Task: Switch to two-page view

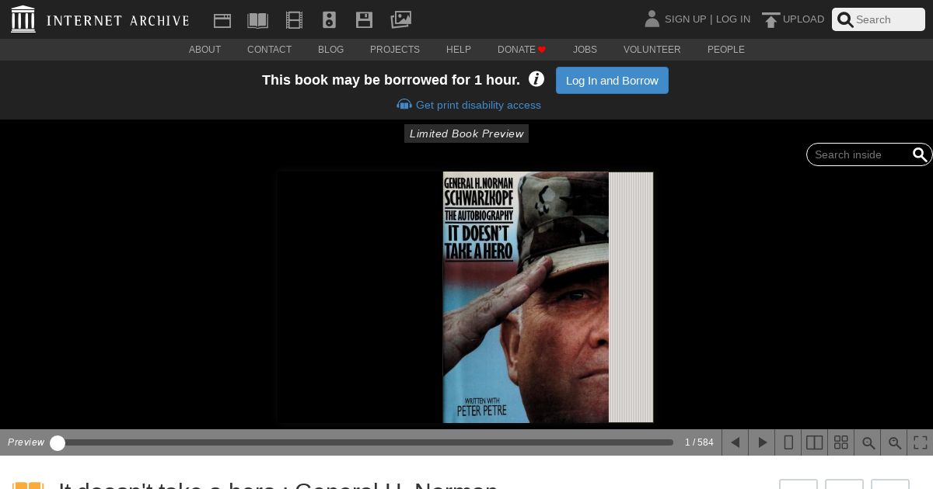Action: click(815, 442)
